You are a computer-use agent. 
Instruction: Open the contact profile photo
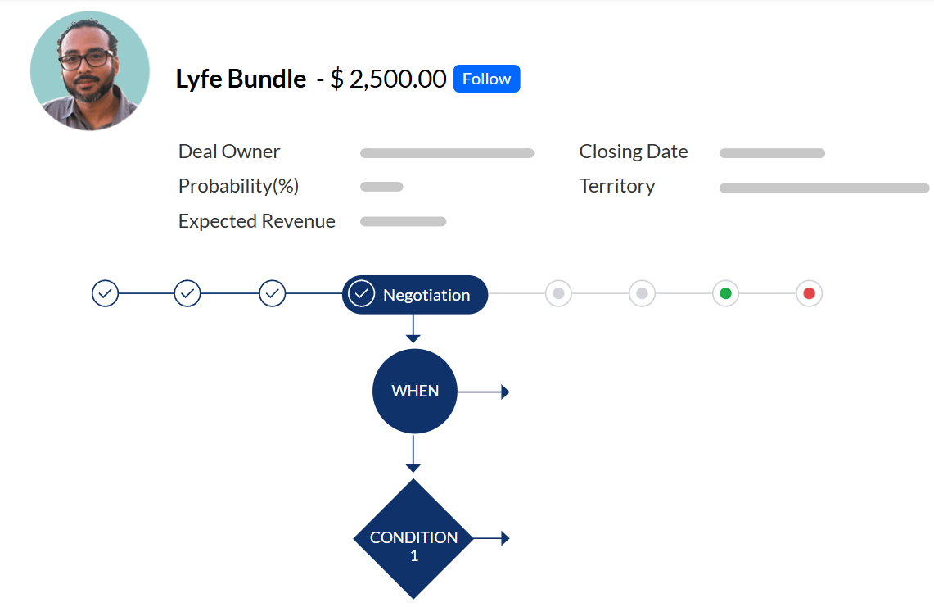90,71
